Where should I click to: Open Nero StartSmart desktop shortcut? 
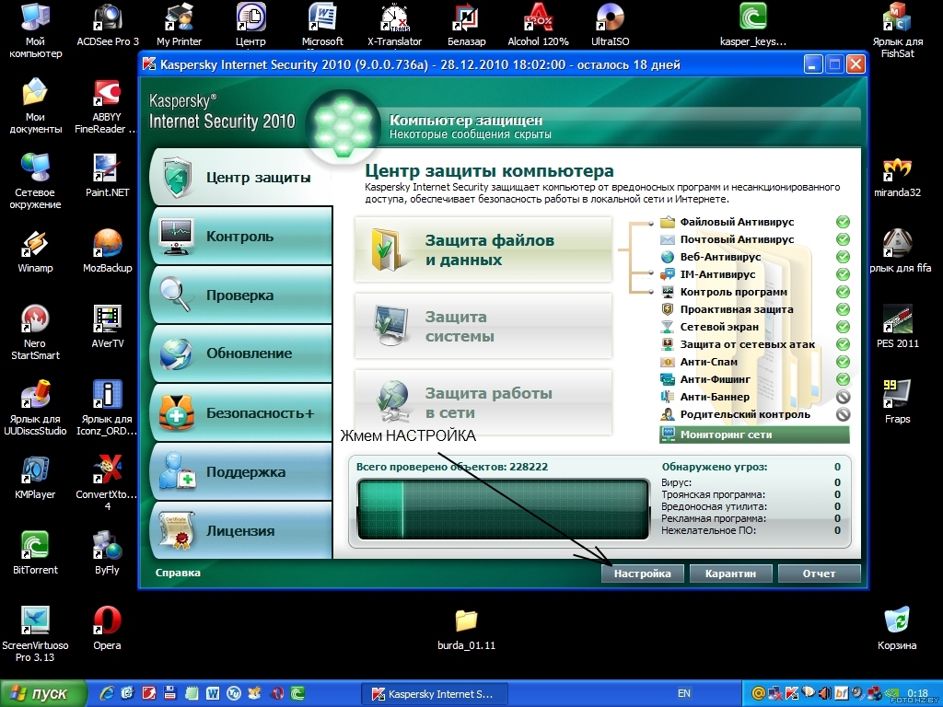click(x=35, y=332)
